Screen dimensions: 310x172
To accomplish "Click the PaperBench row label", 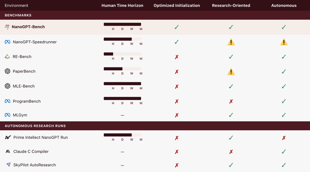I will [24, 71].
